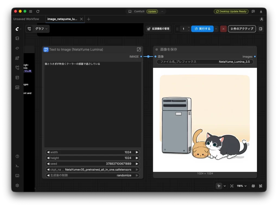The width and height of the screenshot is (278, 207).
Task: Open the help center icon
Action: 17,156
